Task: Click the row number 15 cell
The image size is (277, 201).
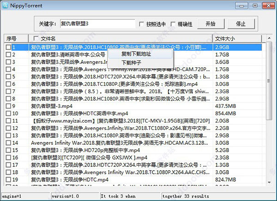Action: [x=15, y=150]
